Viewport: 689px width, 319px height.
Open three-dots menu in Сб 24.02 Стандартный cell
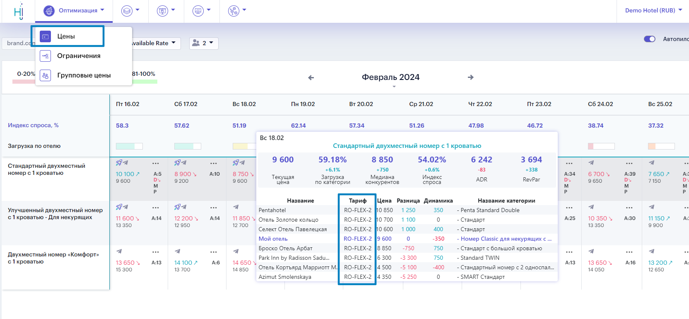629,164
